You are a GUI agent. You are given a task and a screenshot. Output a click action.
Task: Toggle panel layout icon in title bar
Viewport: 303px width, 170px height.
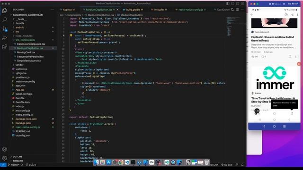(x=232, y=4)
